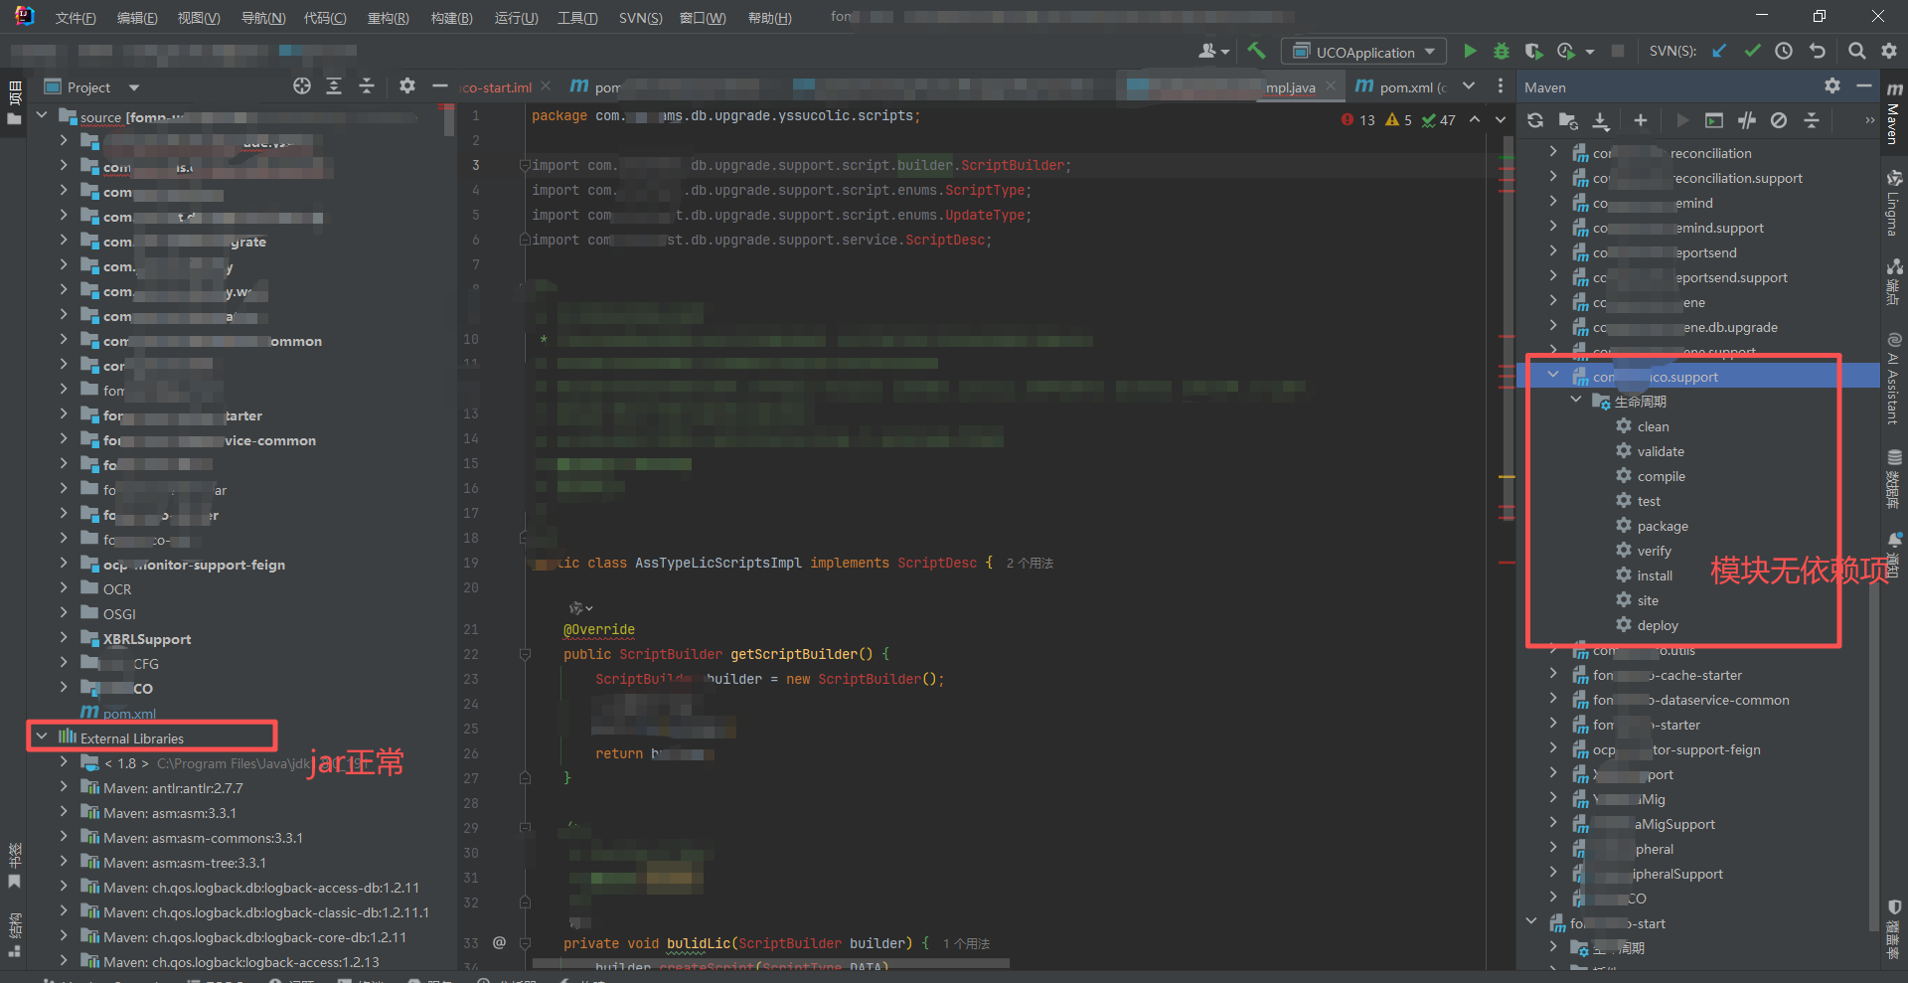
Task: Toggle Maven offline mode icon
Action: [x=1747, y=120]
